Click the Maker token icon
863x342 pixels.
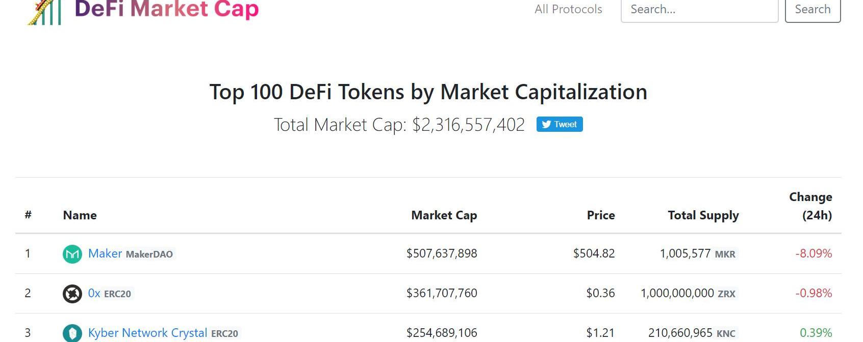pyautogui.click(x=72, y=254)
